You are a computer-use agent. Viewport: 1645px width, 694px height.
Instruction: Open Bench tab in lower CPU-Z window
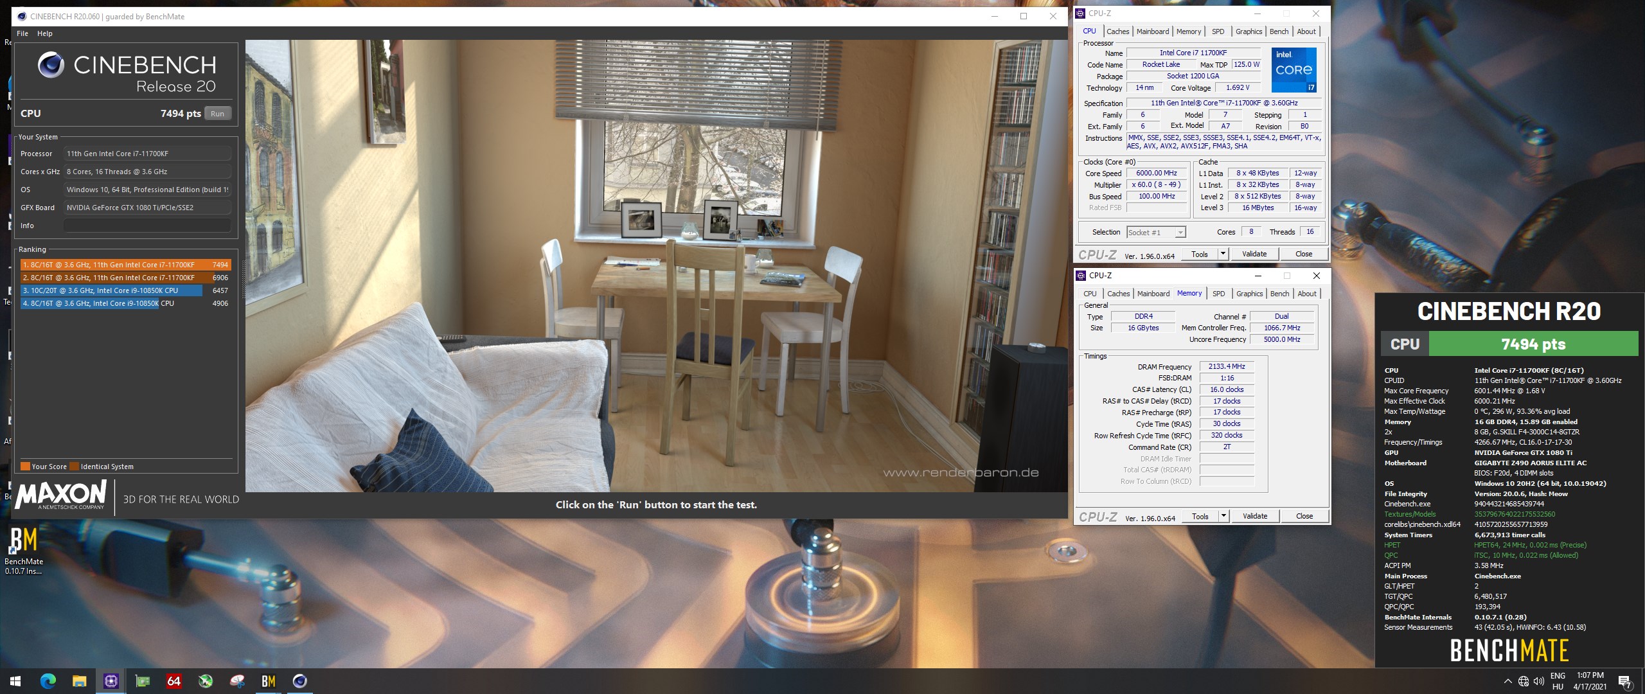[1279, 294]
